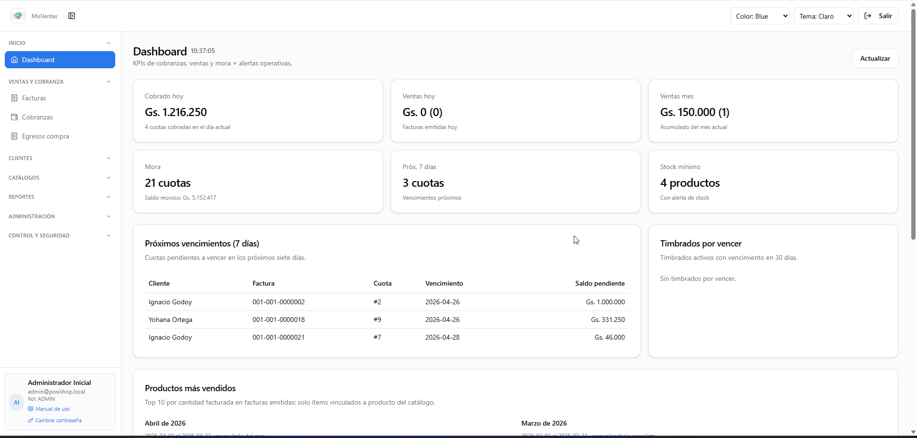Click the Saldo moroso: Gs. 5.152.417 text

coord(180,198)
